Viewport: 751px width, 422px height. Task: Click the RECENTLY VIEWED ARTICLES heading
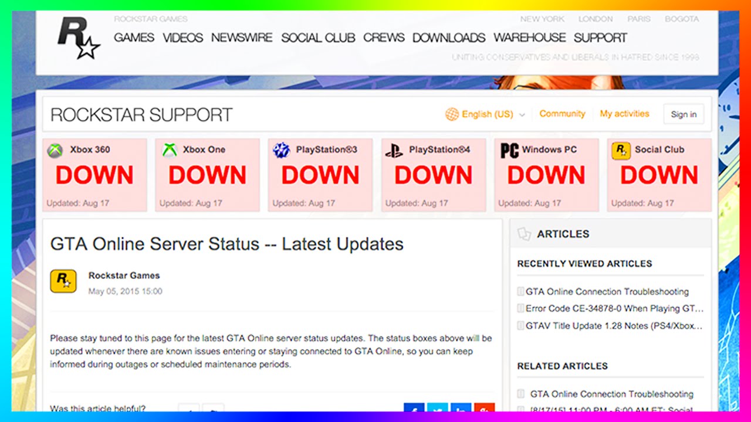click(x=584, y=264)
